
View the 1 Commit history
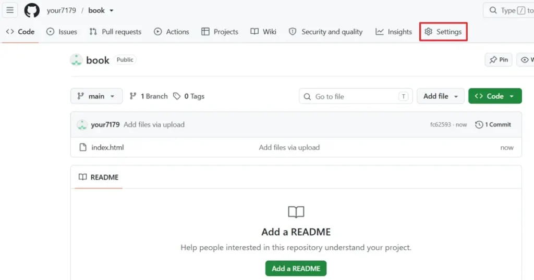pyautogui.click(x=493, y=125)
